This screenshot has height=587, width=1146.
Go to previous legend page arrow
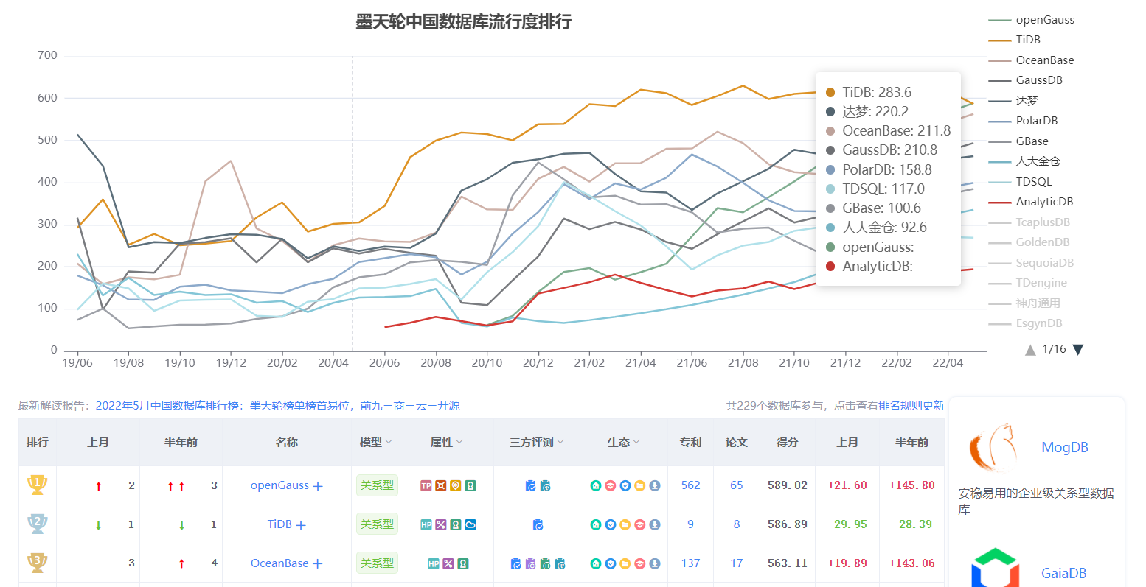click(1030, 350)
